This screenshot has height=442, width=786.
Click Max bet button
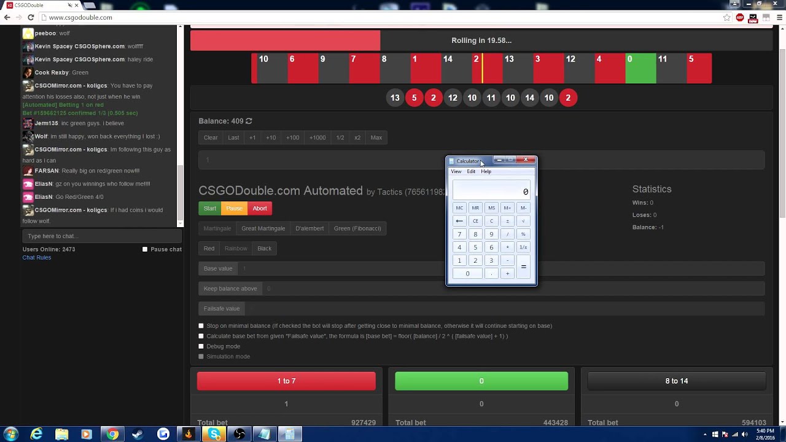[376, 138]
